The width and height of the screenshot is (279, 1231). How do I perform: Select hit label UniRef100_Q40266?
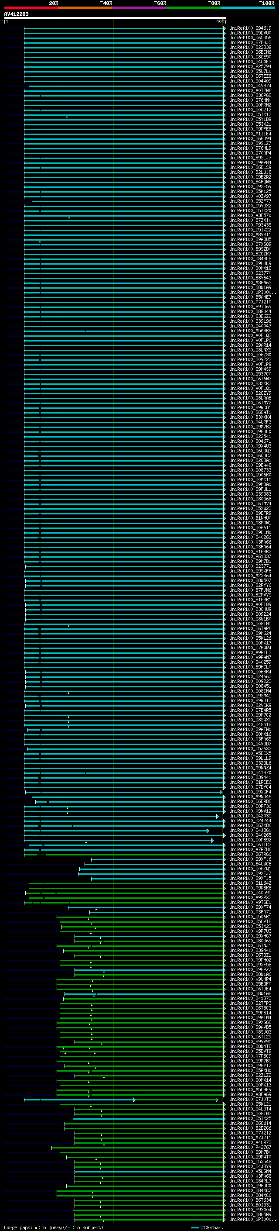pyautogui.click(x=250, y=538)
